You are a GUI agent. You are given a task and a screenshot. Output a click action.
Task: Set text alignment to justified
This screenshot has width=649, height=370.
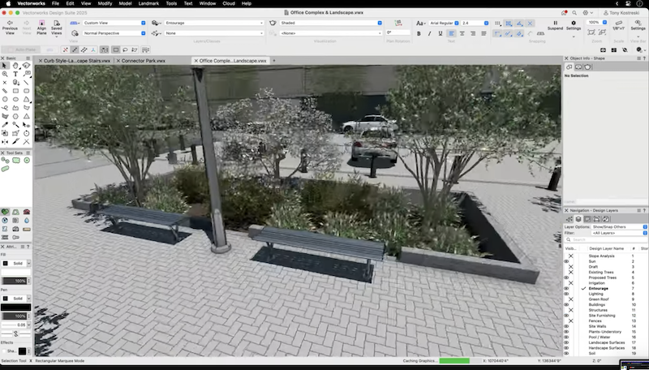tap(484, 33)
